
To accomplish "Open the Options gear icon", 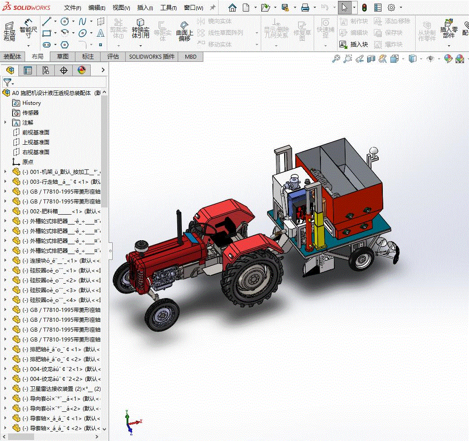I will tap(391, 8).
